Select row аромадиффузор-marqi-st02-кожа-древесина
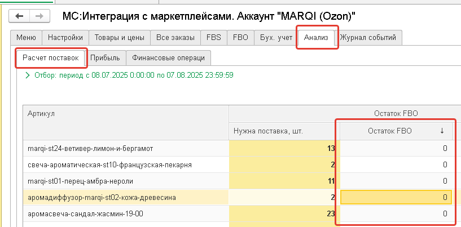This screenshot has width=461, height=227. (x=126, y=198)
